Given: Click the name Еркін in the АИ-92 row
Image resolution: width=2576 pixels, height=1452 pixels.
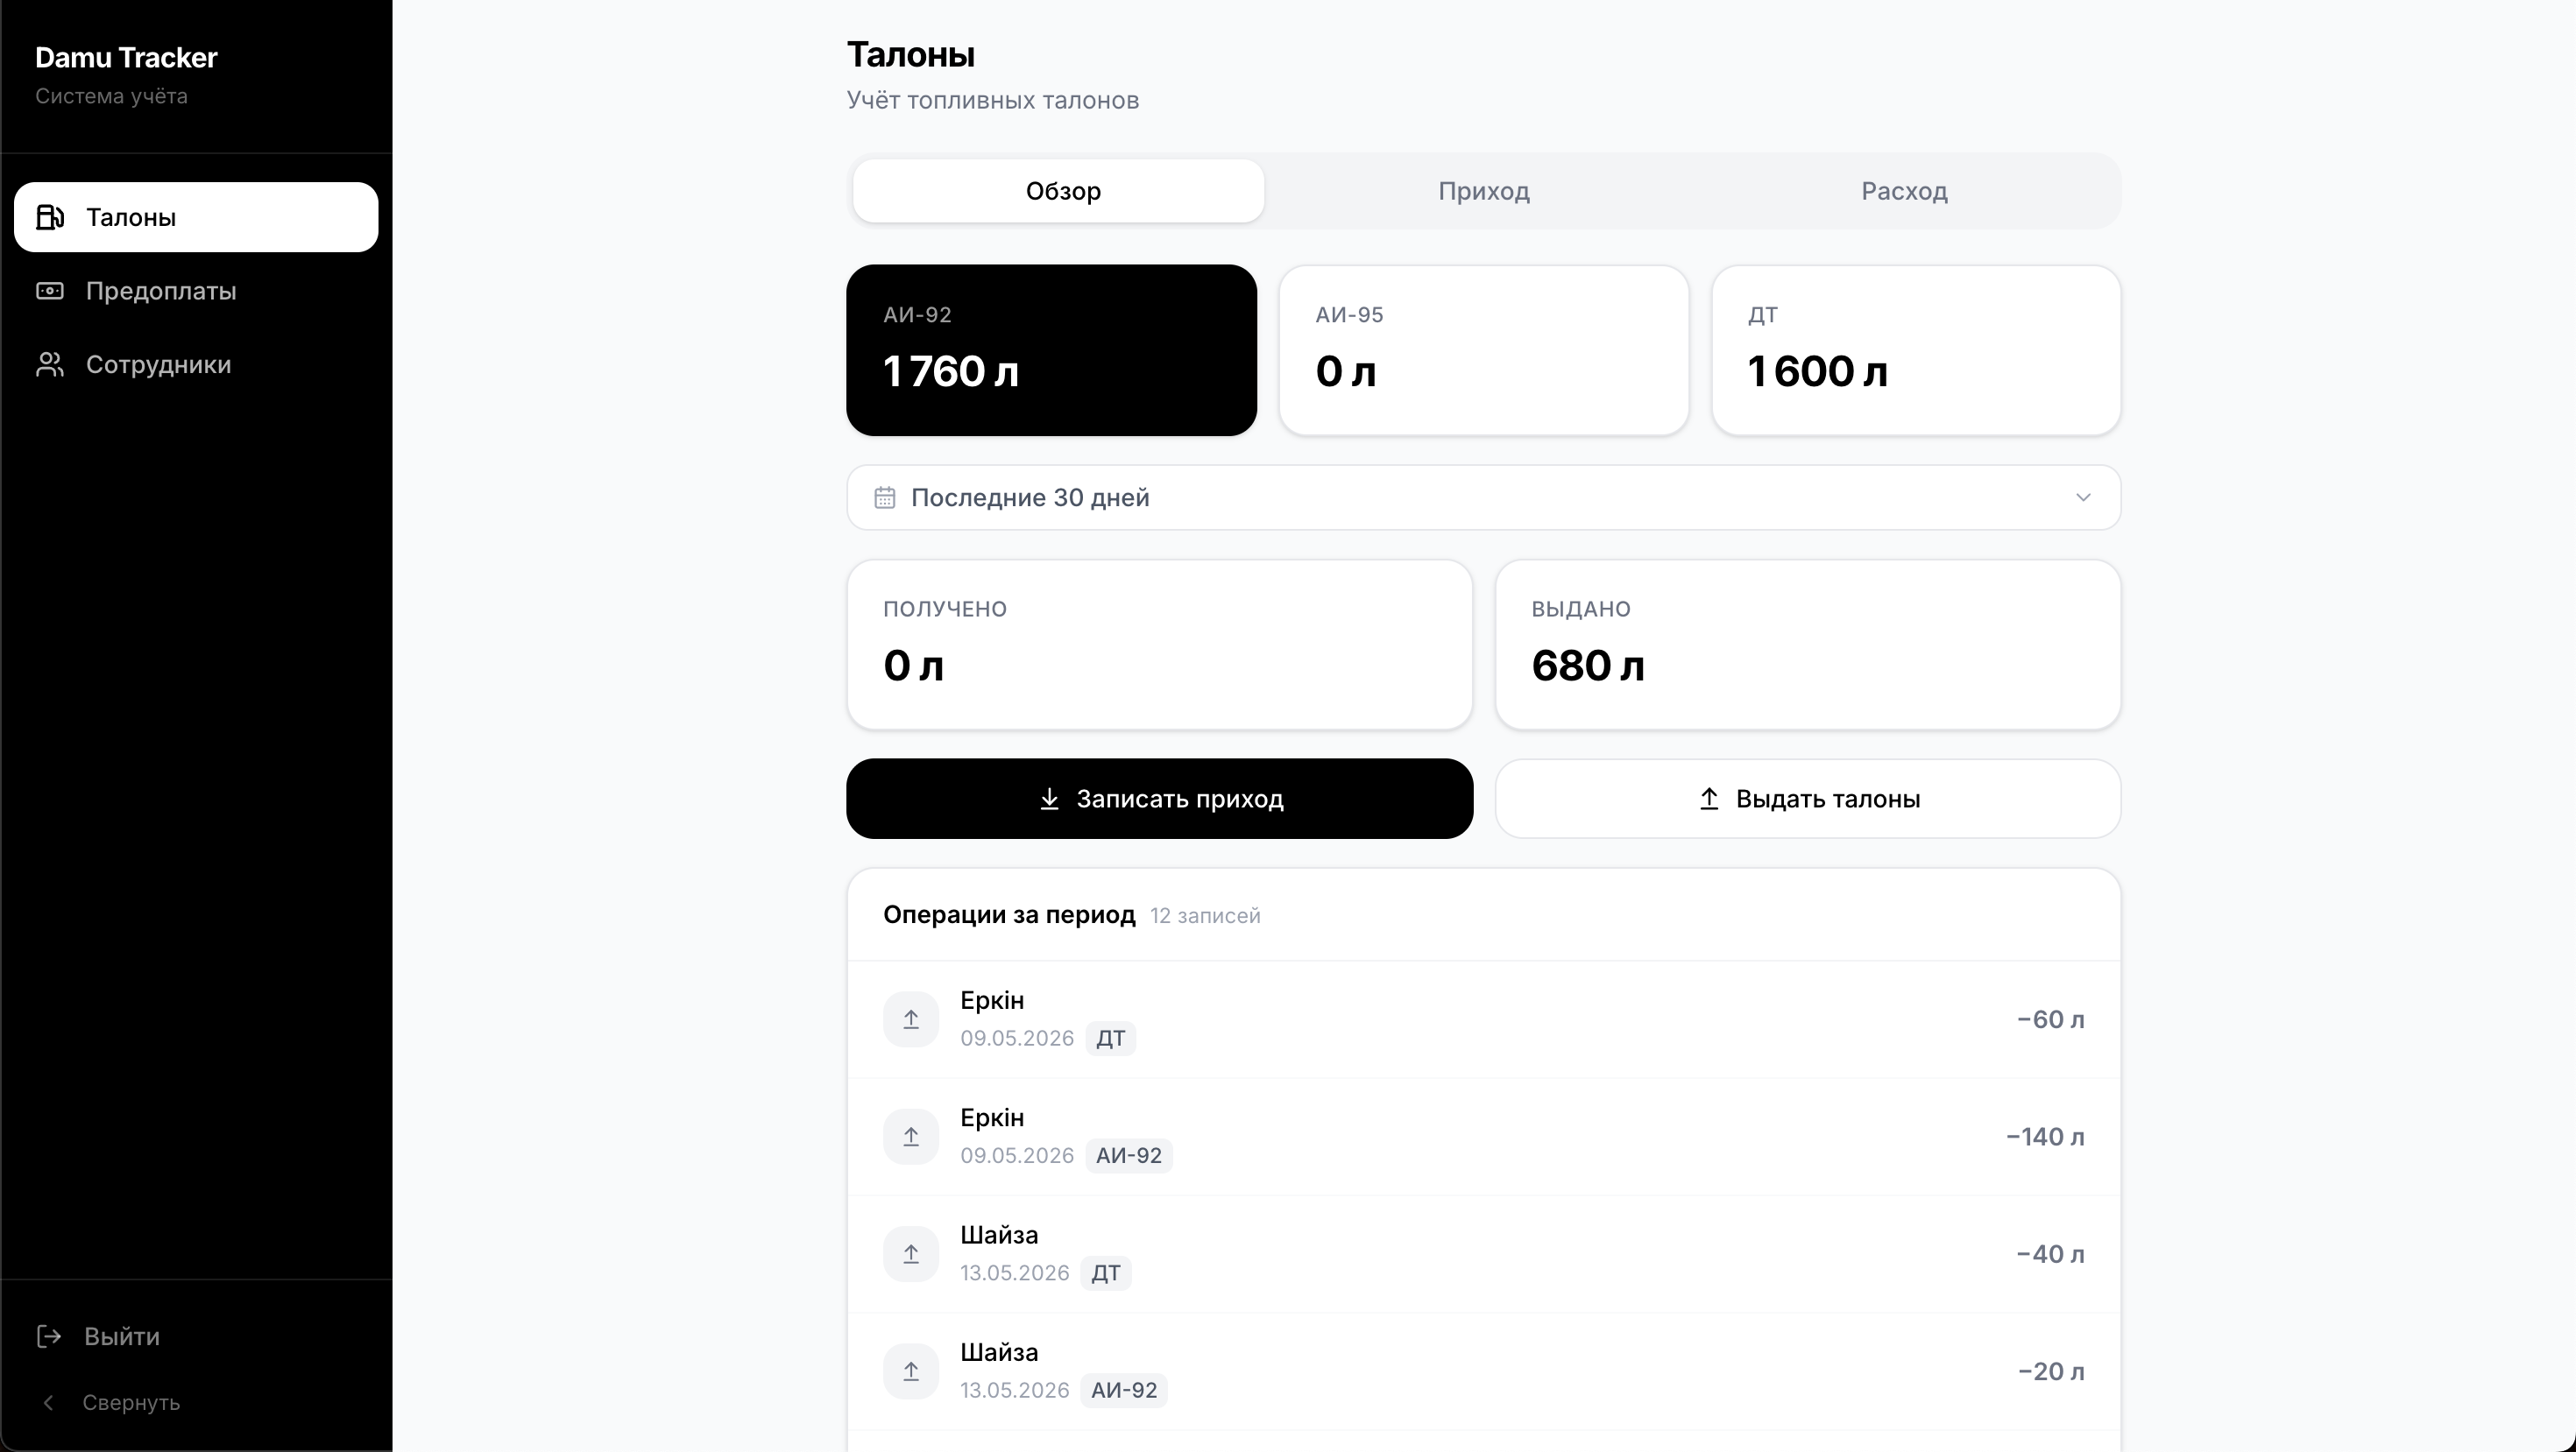Looking at the screenshot, I should (992, 1117).
